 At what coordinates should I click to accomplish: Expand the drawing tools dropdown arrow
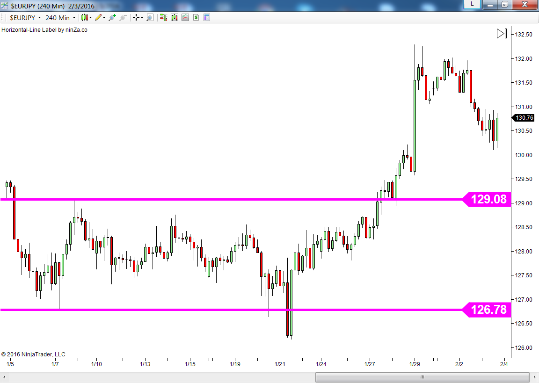click(x=104, y=18)
